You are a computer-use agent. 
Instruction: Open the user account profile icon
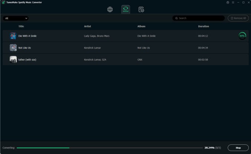click(x=228, y=2)
